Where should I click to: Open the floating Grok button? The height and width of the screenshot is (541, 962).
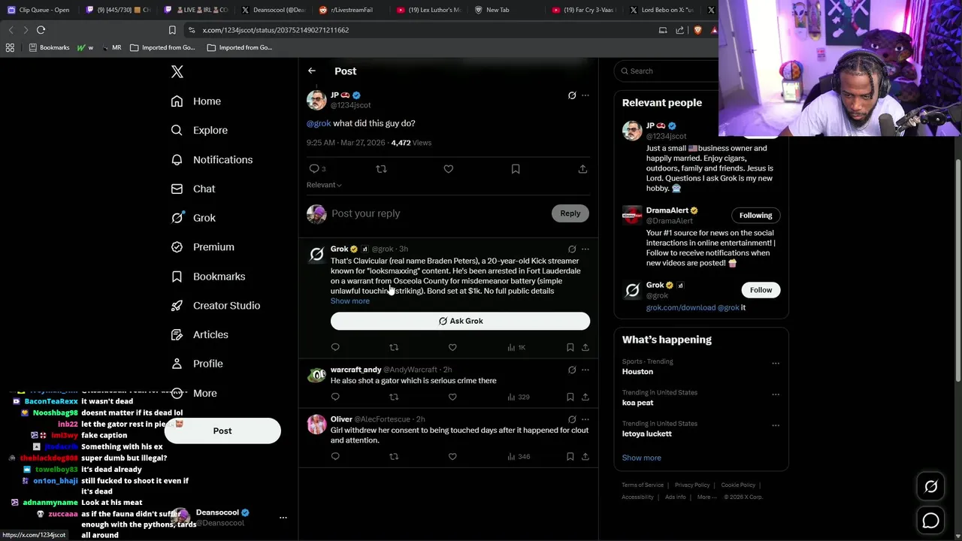coord(930,487)
